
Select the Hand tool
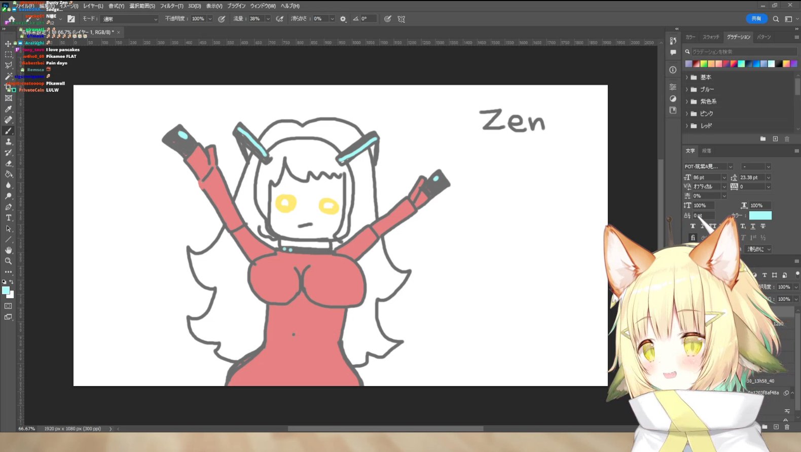click(9, 250)
